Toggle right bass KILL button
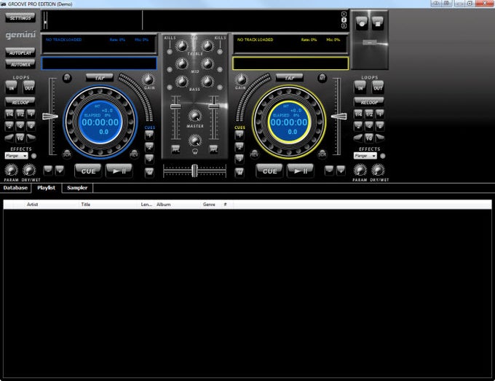This screenshot has width=495, height=381. tap(220, 87)
